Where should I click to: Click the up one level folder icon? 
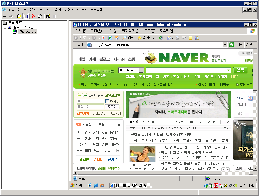click(19, 16)
